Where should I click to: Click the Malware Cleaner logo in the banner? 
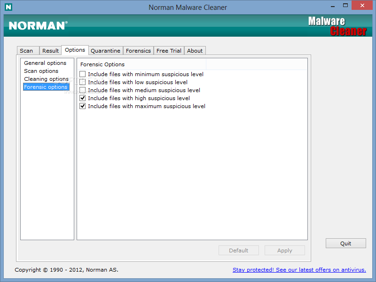pyautogui.click(x=337, y=26)
